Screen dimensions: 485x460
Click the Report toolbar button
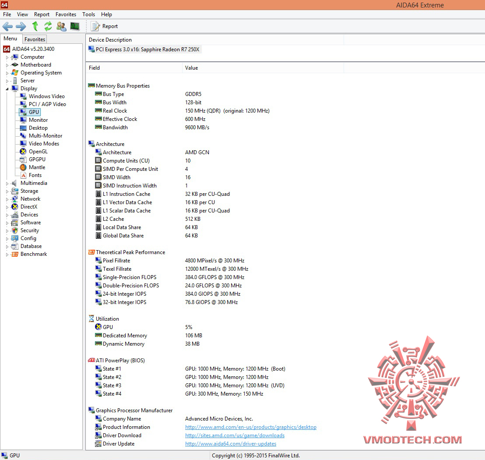pyautogui.click(x=104, y=26)
